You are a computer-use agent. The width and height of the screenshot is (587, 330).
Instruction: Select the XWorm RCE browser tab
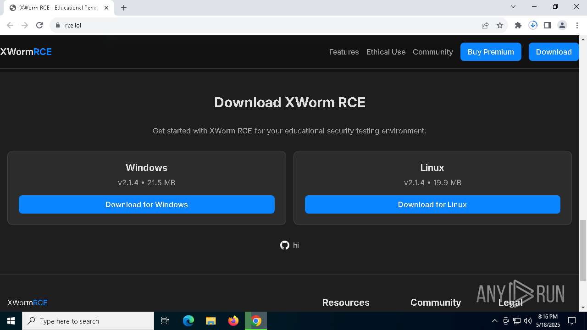(59, 8)
